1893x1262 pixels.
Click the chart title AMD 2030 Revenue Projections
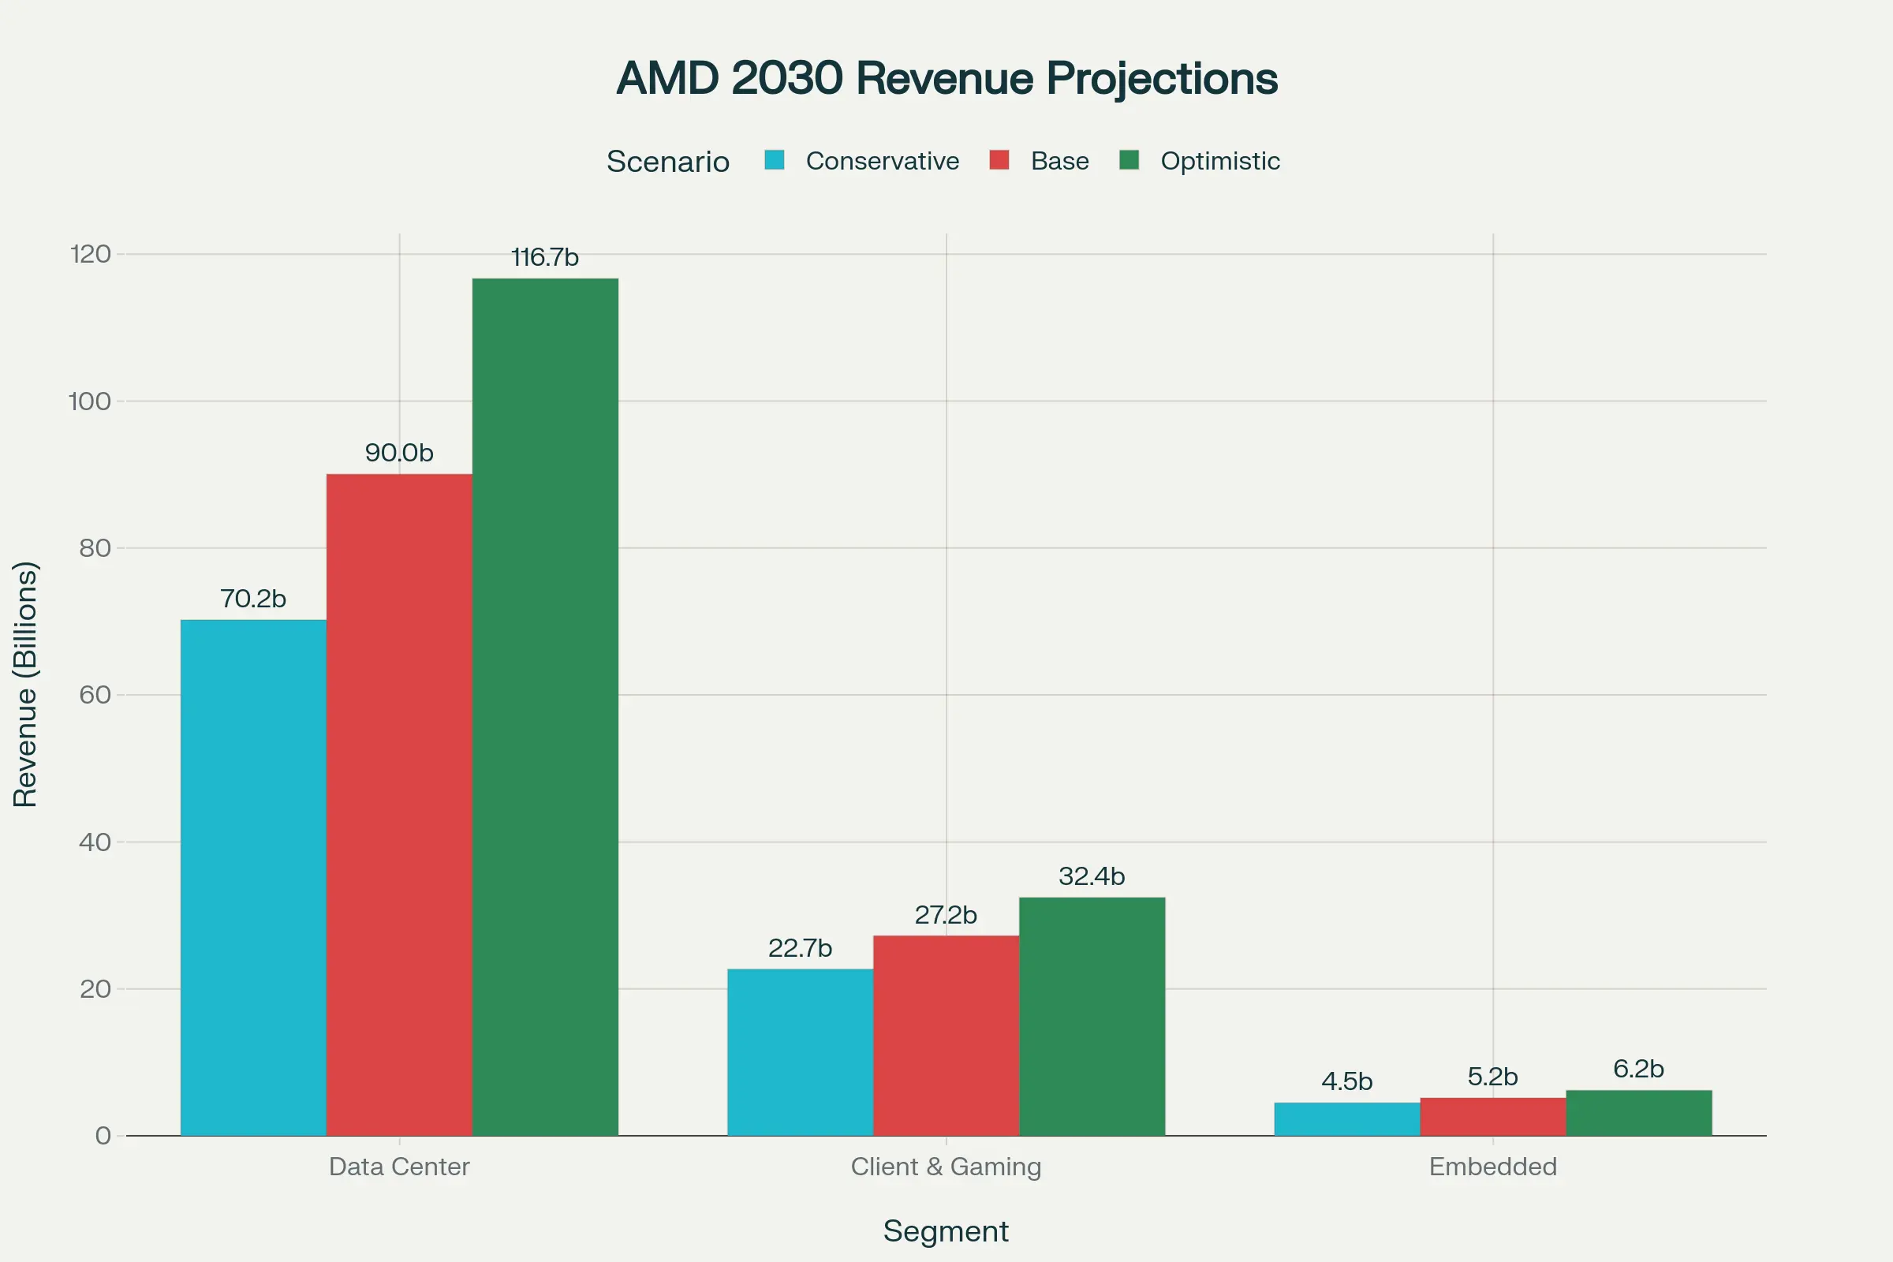tap(947, 78)
